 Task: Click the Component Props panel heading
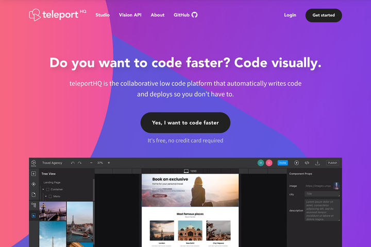pyautogui.click(x=300, y=174)
